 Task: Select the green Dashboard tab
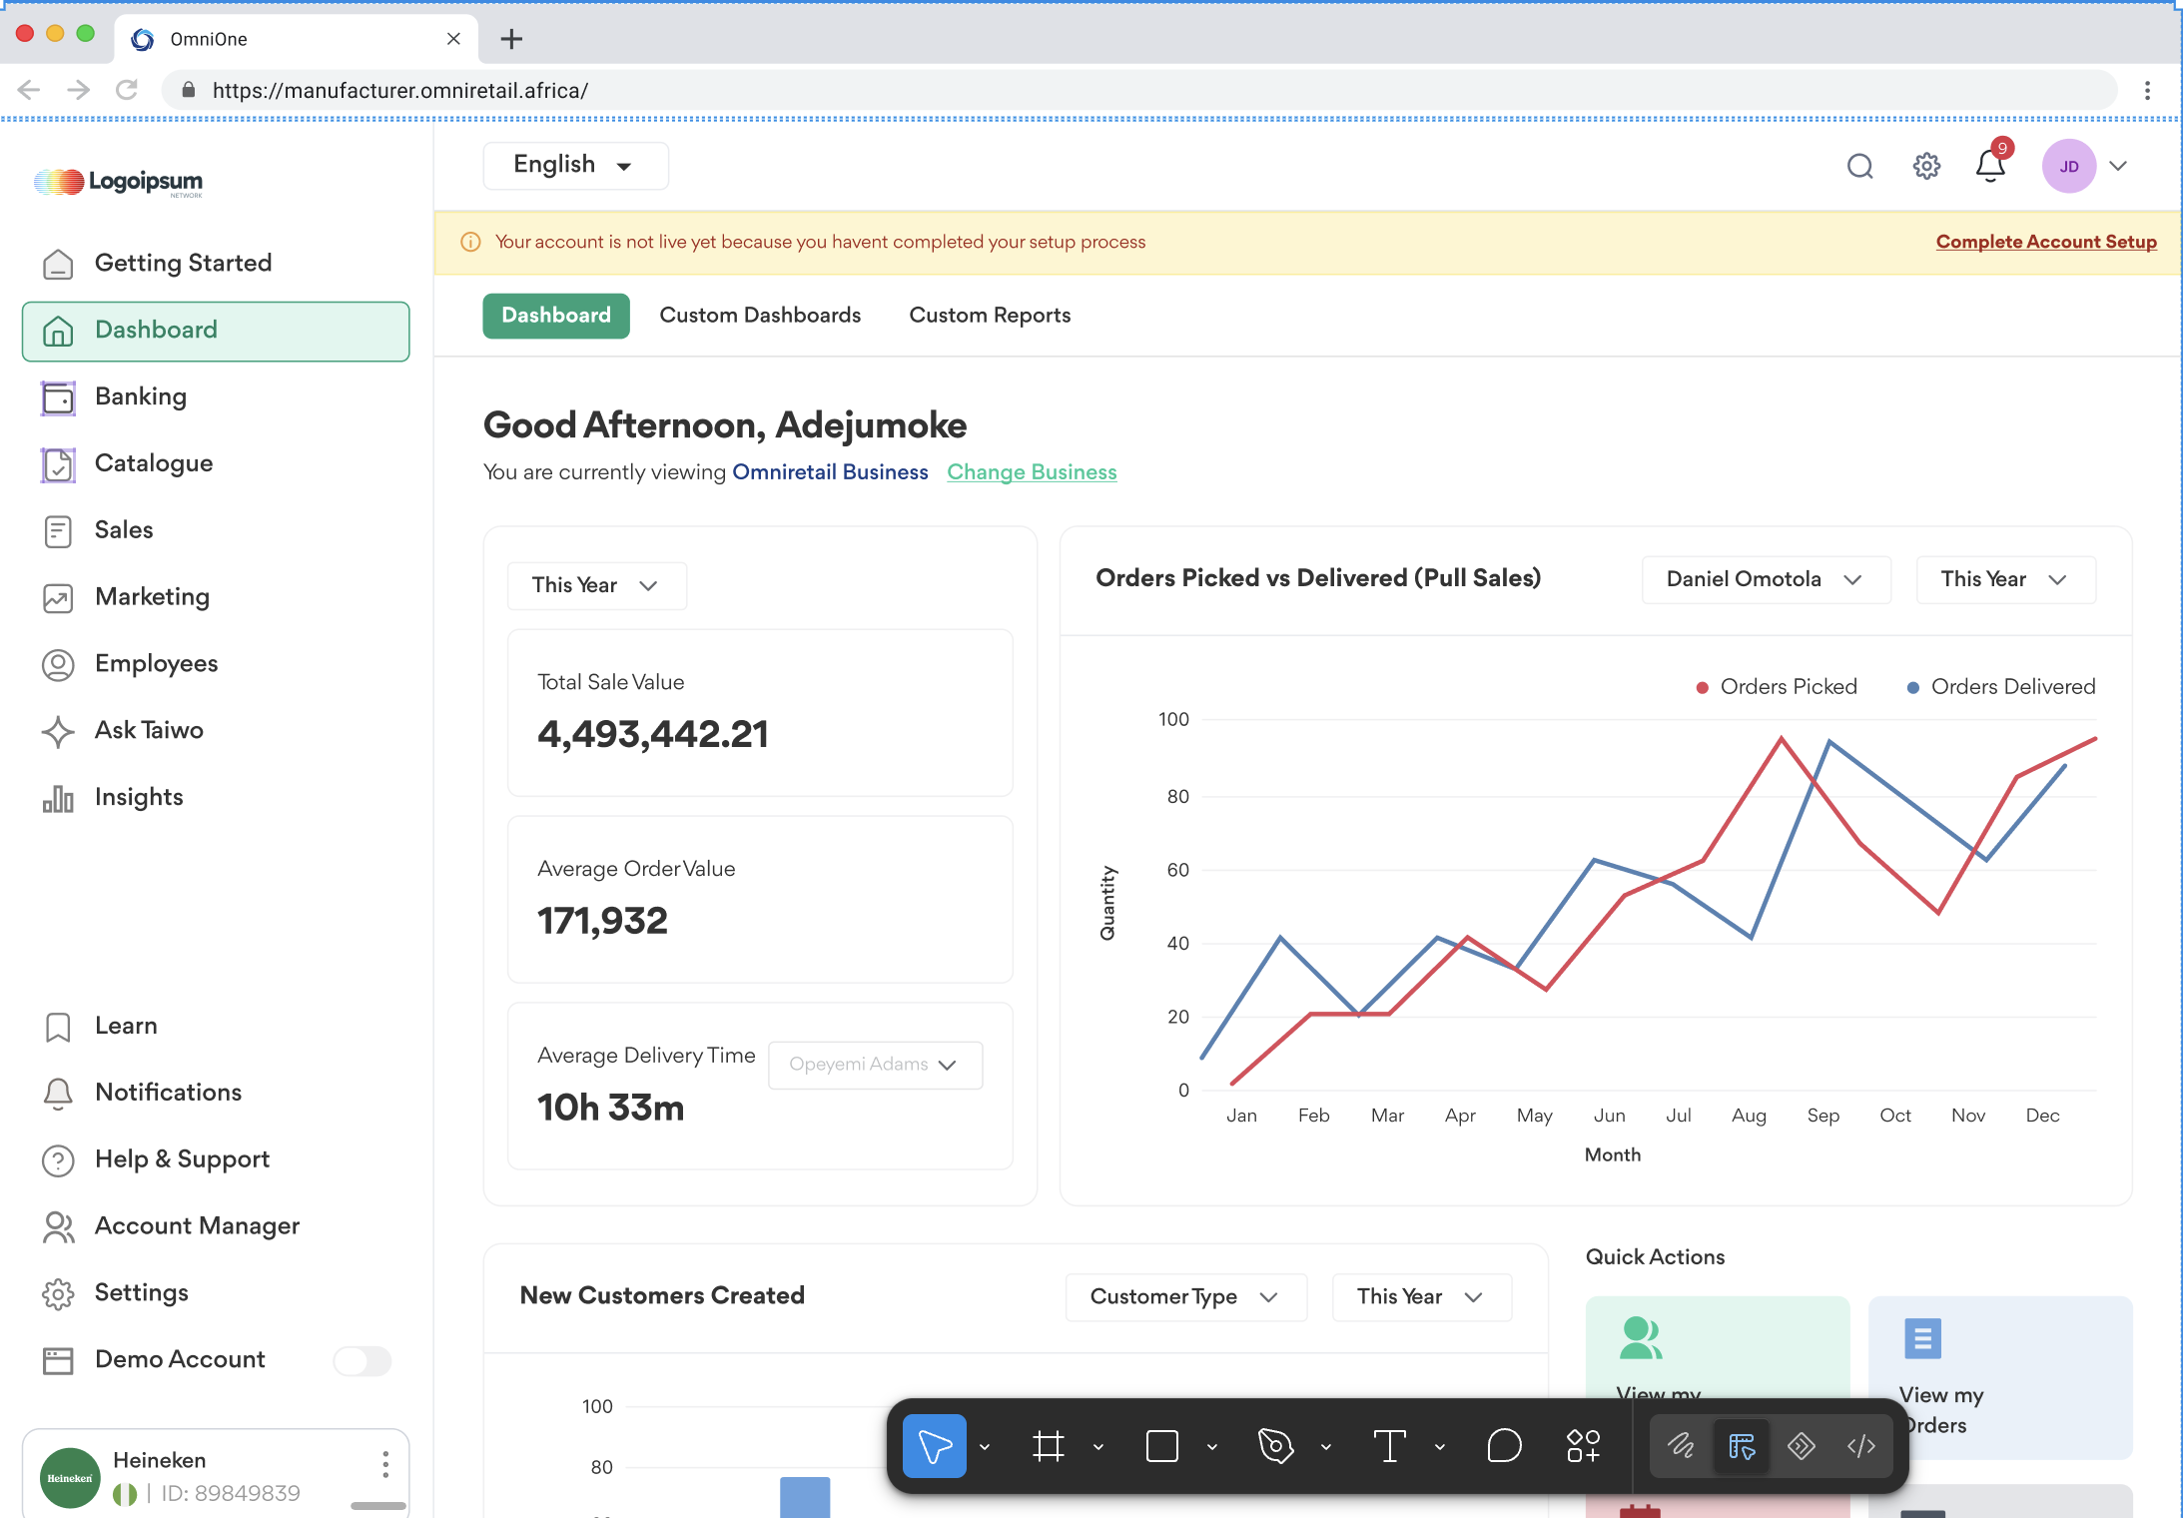click(556, 316)
